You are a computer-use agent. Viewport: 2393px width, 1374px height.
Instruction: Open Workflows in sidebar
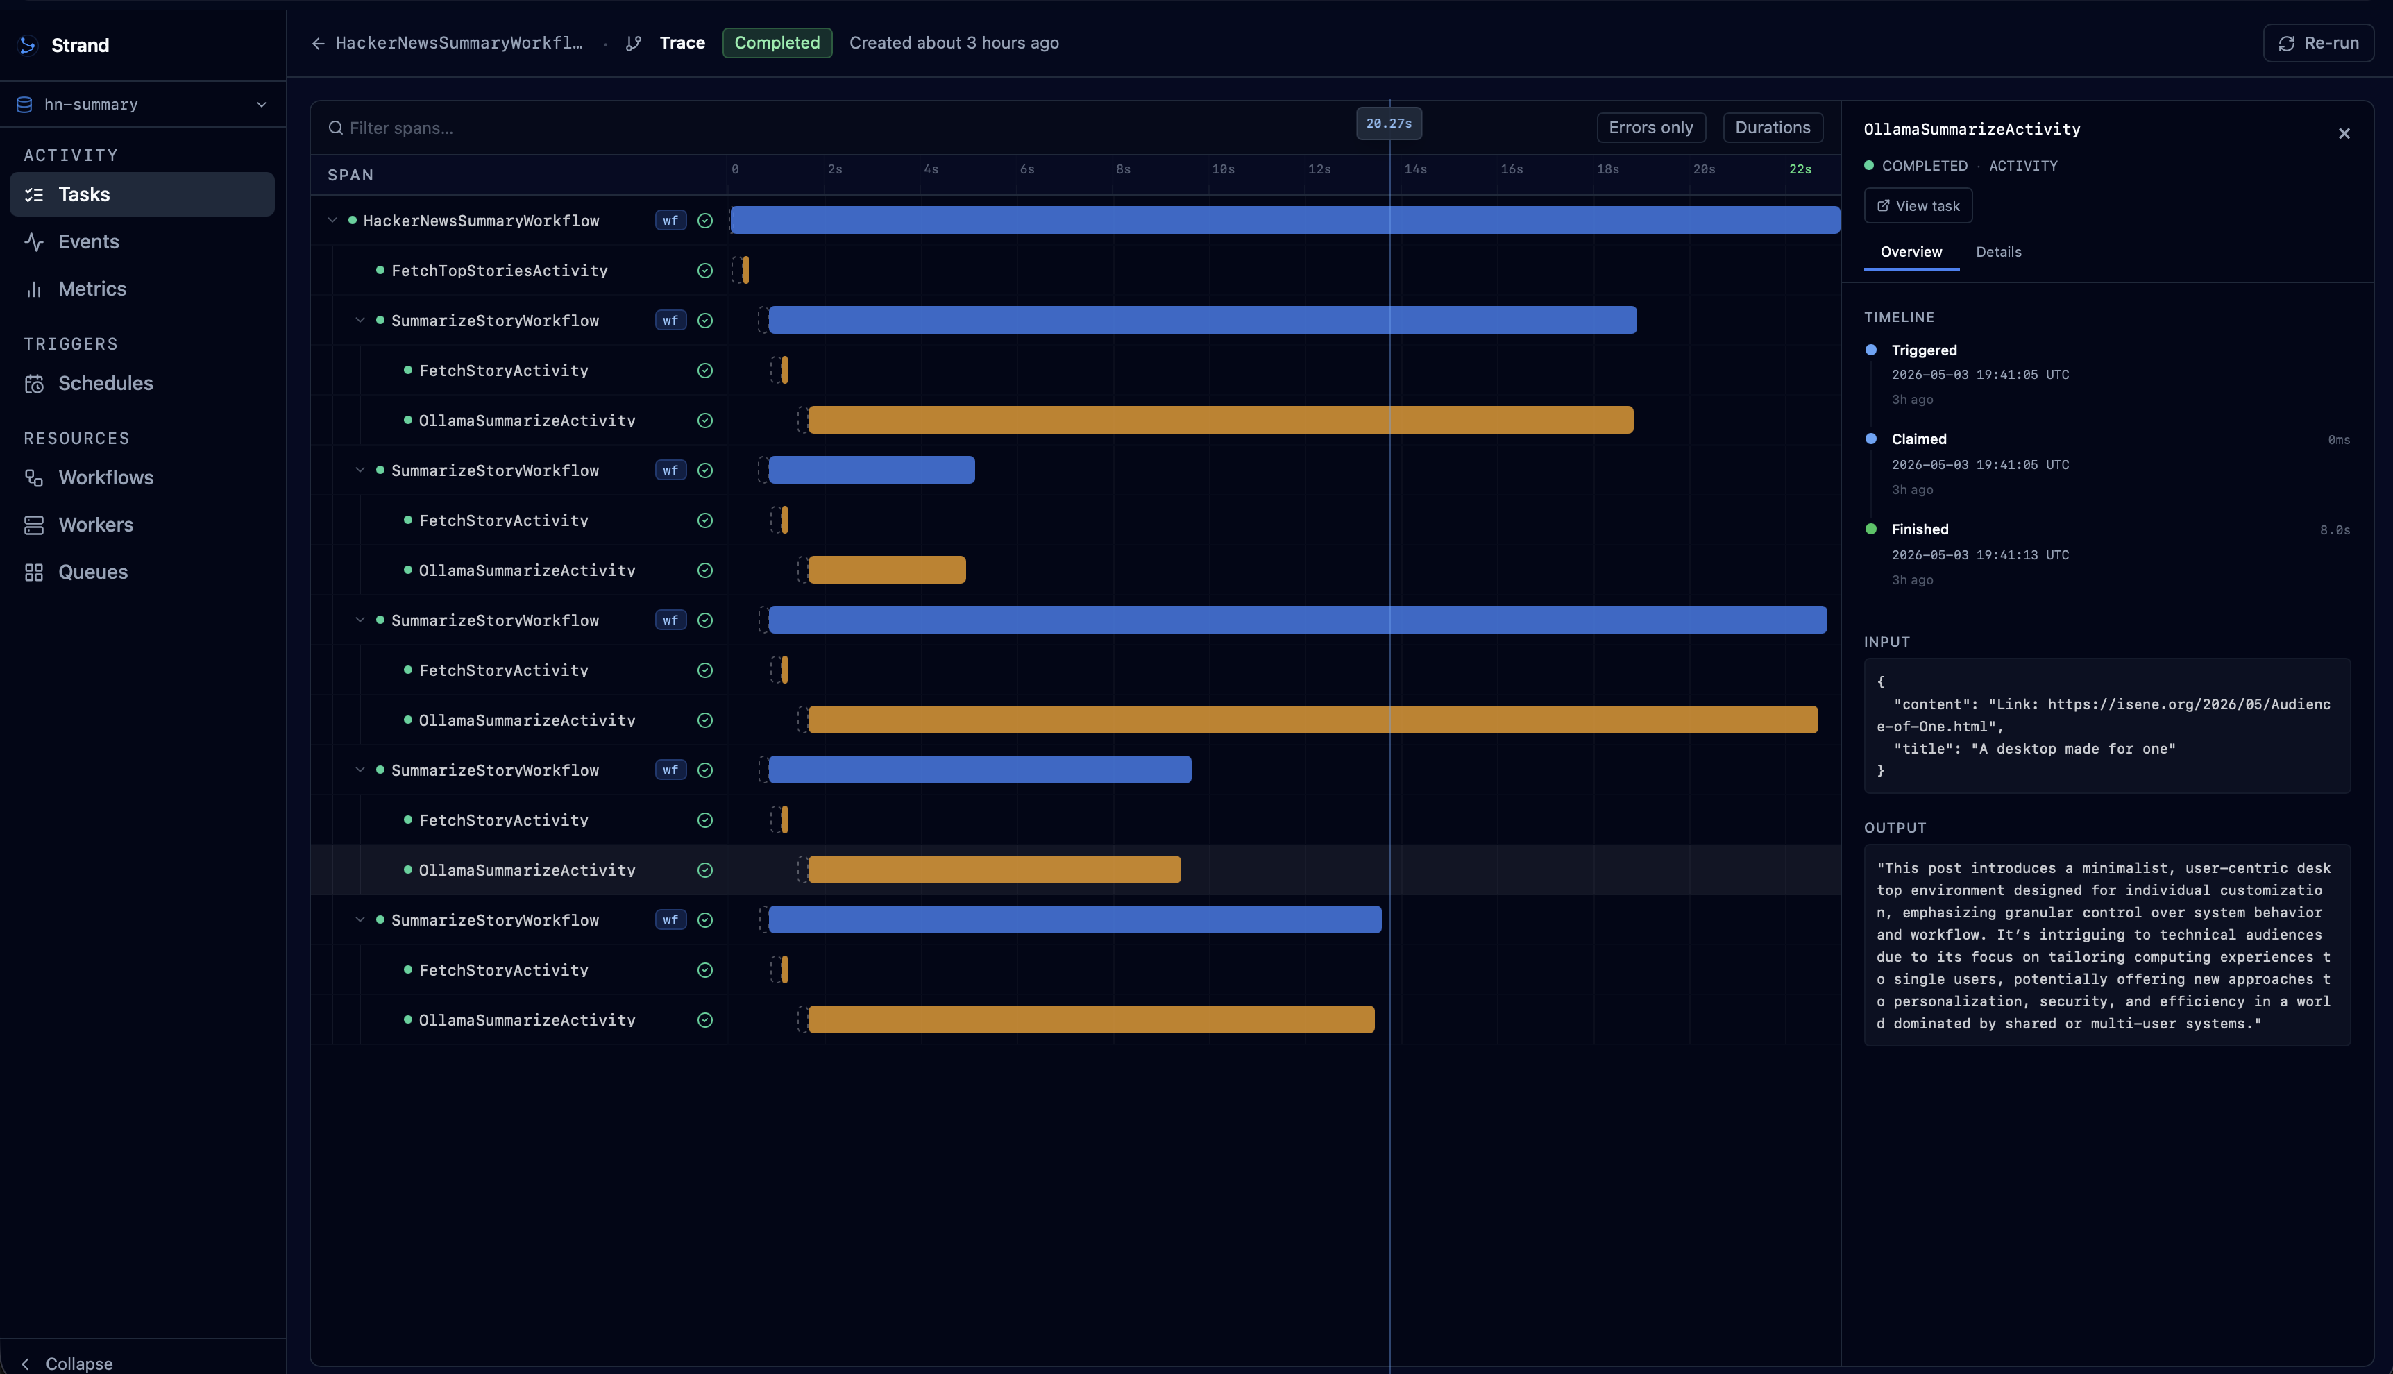click(142, 477)
